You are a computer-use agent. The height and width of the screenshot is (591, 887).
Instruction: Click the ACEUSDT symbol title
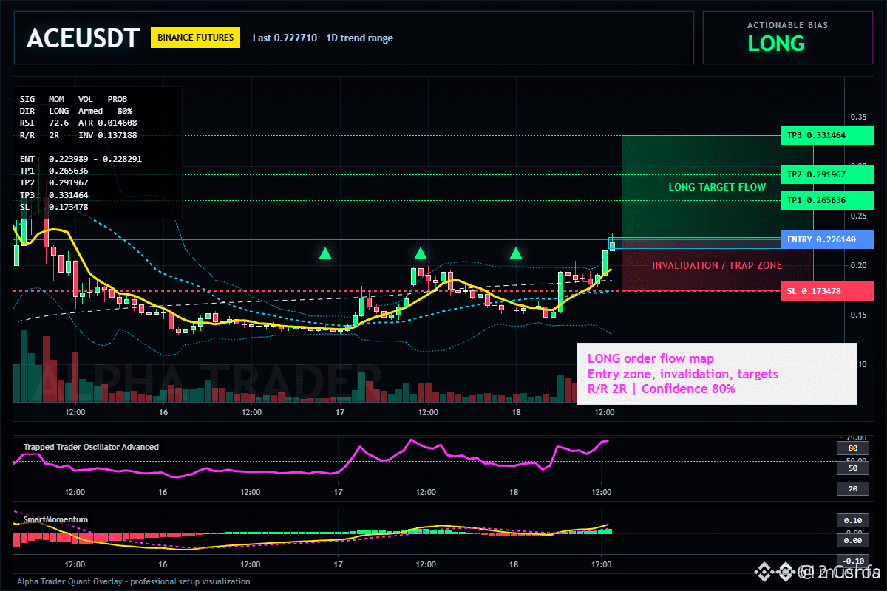pos(83,38)
